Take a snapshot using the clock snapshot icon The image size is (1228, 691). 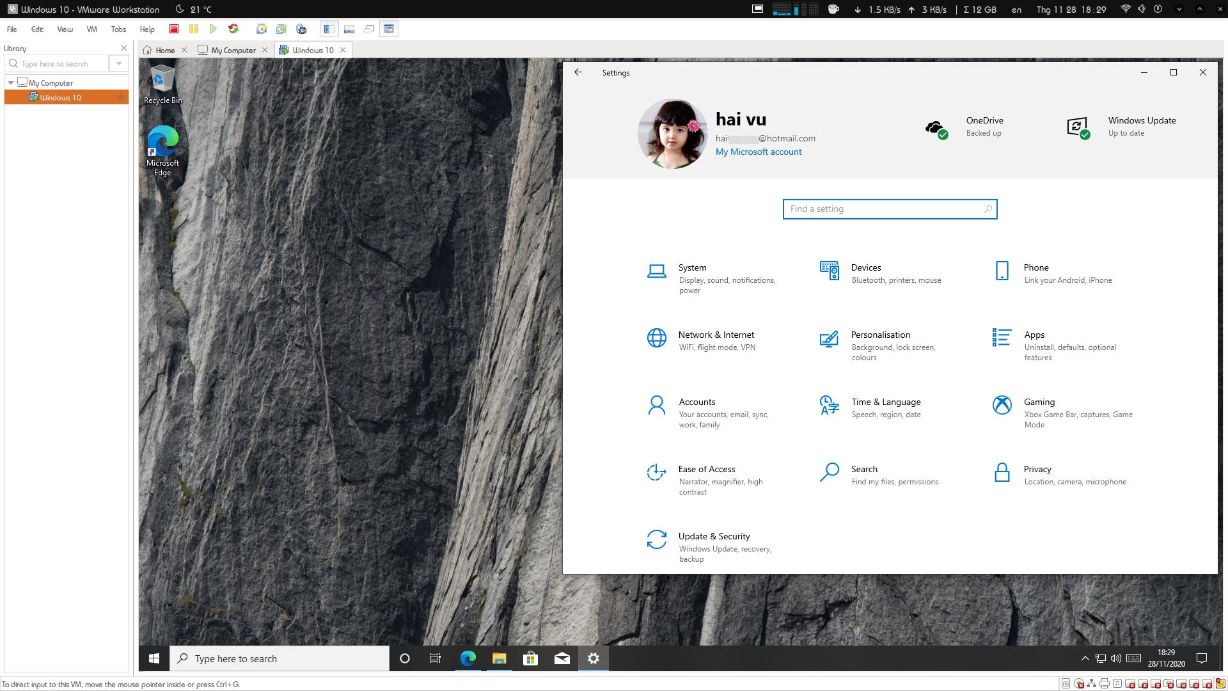[x=262, y=29]
